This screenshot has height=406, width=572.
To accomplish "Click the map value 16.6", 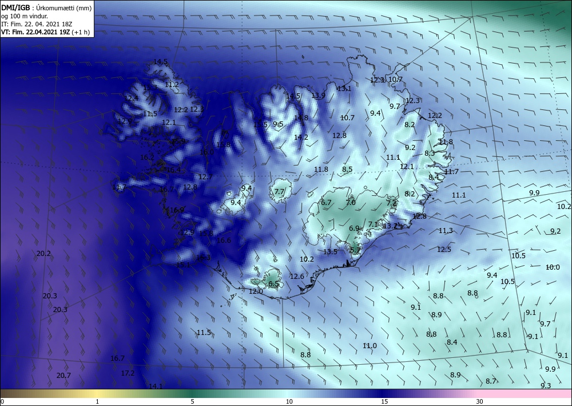I will [224, 240].
